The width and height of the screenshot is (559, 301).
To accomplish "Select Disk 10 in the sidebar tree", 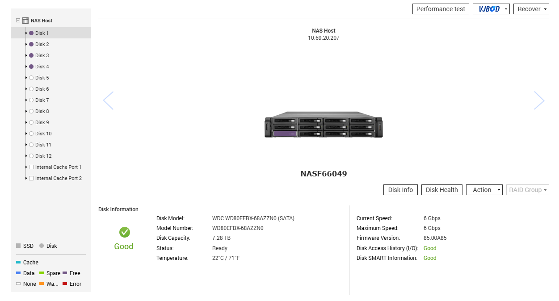I will [42, 133].
